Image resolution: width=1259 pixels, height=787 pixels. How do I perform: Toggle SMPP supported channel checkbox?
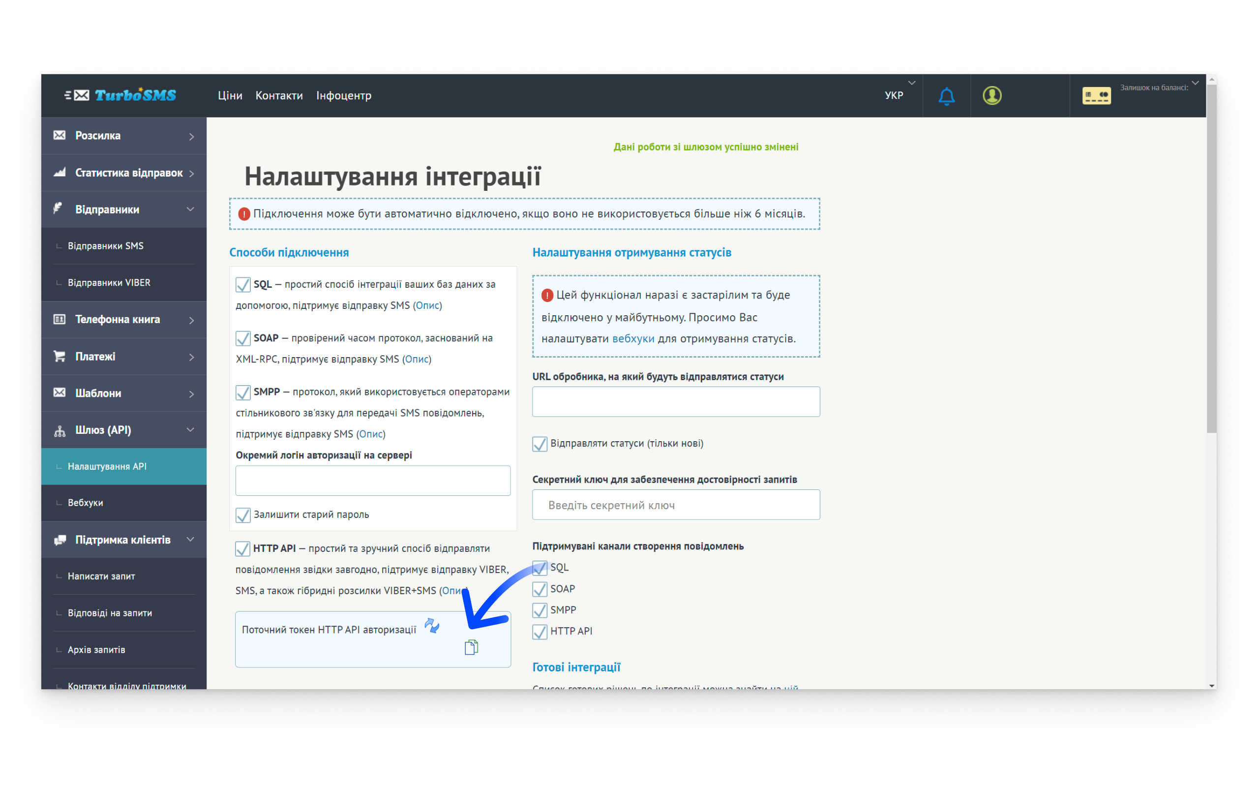click(x=540, y=610)
